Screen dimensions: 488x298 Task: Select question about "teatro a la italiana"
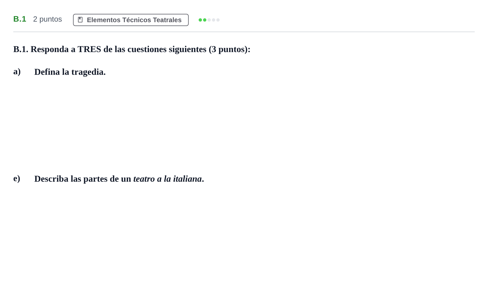(119, 179)
